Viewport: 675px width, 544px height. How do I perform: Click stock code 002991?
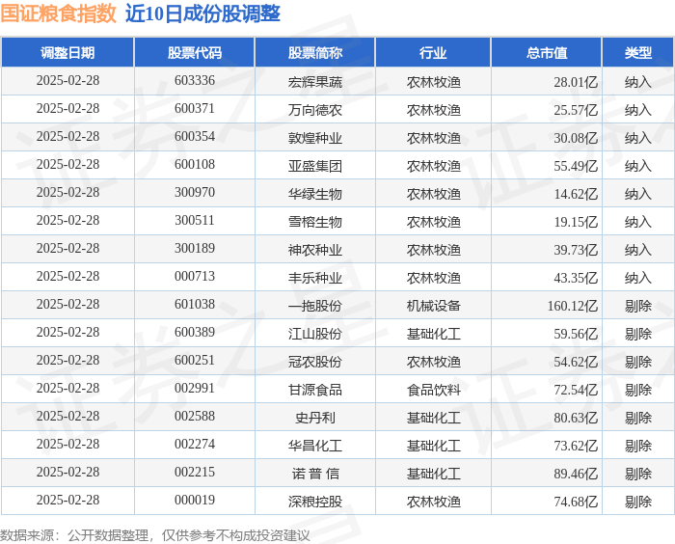pyautogui.click(x=195, y=389)
